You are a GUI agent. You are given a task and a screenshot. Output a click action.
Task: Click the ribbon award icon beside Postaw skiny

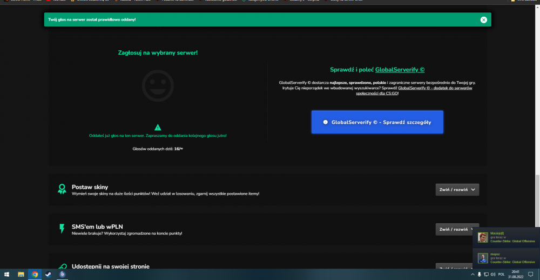tap(62, 189)
